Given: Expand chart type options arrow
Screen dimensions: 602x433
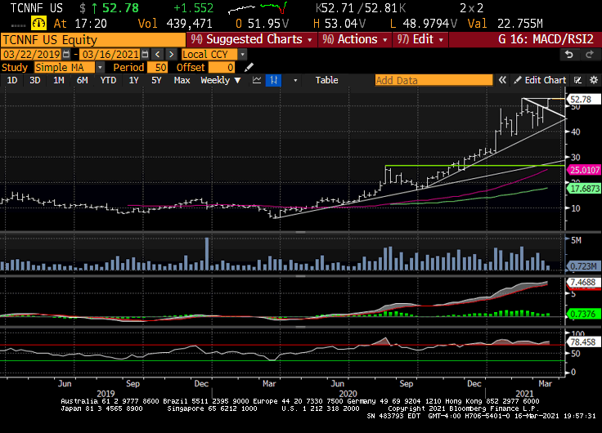Looking at the screenshot, I should pos(295,80).
